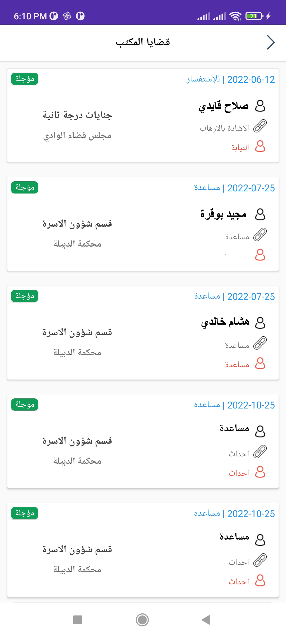Tap the person icon beside مجيد بوقرة
The height and width of the screenshot is (637, 286).
[x=260, y=214]
